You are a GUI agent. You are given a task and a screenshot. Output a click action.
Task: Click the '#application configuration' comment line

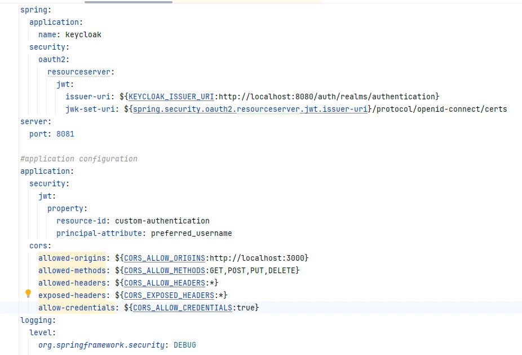[78, 159]
